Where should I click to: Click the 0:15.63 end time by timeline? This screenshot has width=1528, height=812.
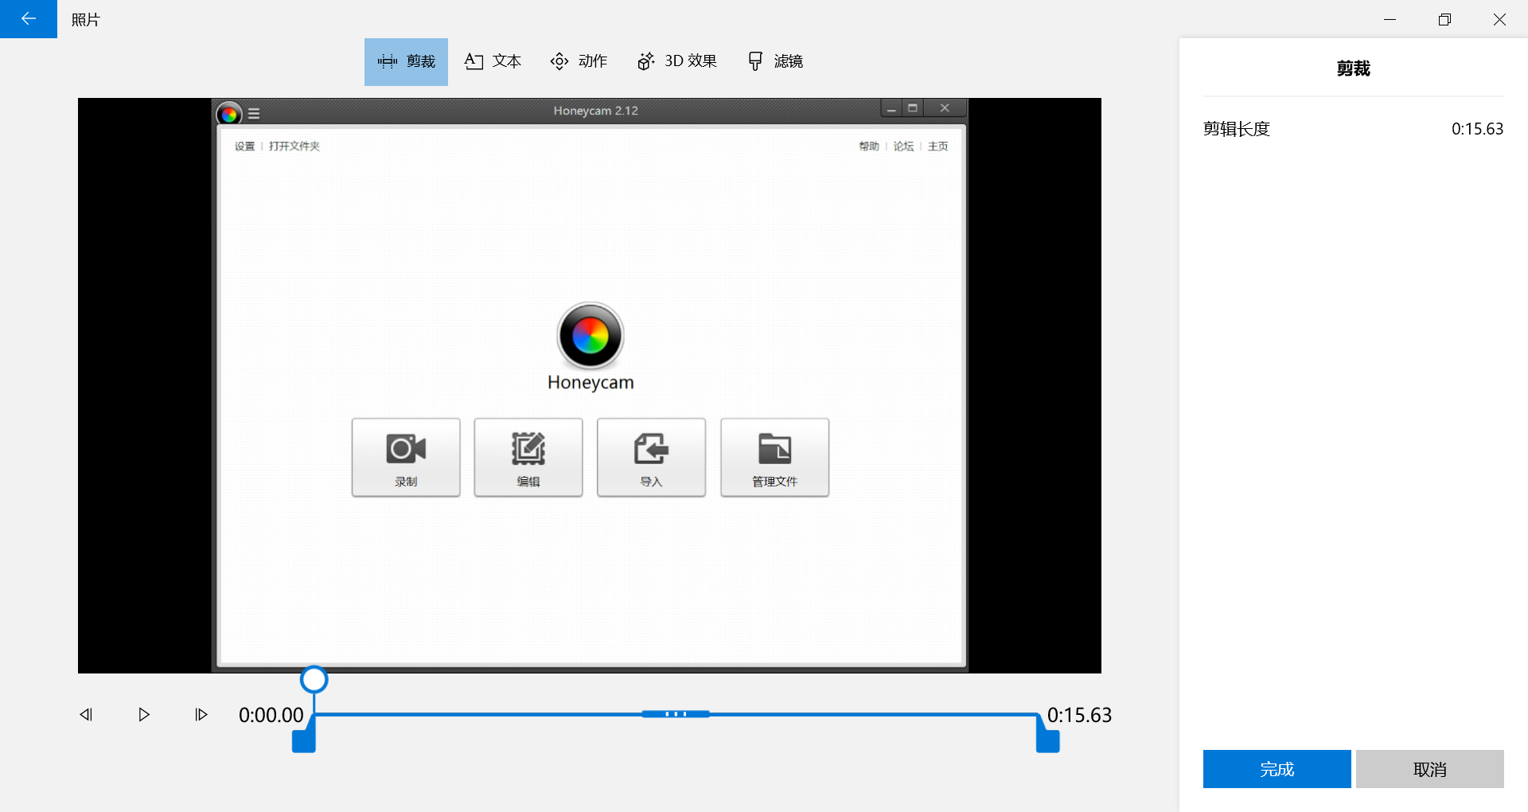1079,715
